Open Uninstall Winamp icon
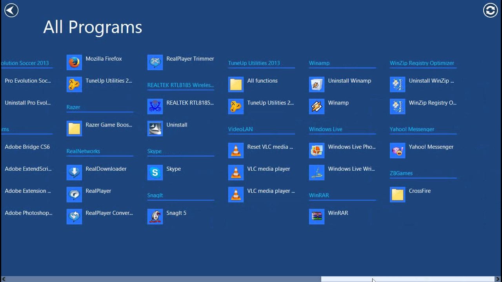This screenshot has height=282, width=502. tap(316, 84)
